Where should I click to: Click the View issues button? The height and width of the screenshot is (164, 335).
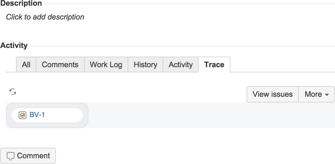273,94
